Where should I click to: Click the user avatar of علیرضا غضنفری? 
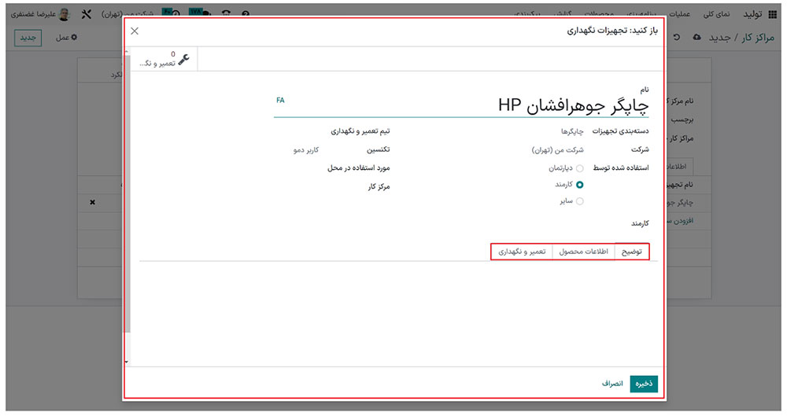pos(65,15)
